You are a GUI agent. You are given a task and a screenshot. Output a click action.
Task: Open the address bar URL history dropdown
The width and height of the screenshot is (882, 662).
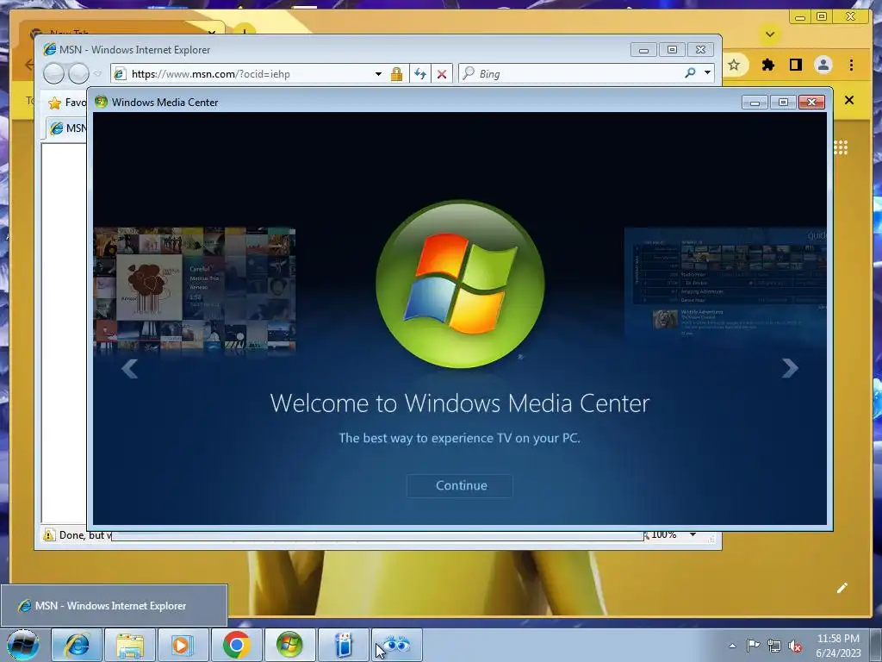coord(379,74)
